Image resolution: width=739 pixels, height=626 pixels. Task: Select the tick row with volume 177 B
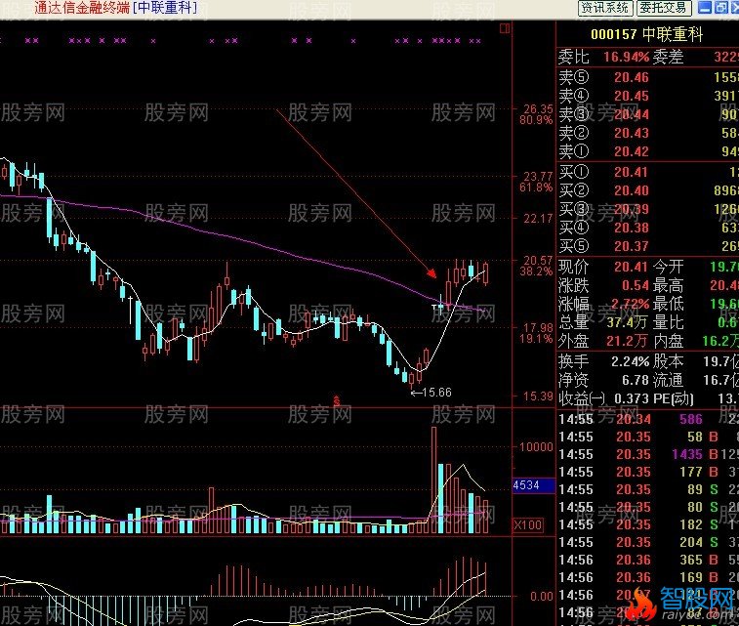point(648,472)
